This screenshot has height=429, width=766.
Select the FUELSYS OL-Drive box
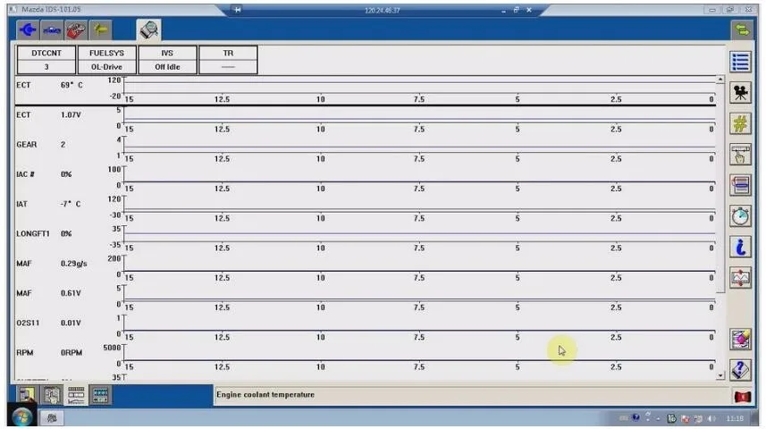pos(106,60)
